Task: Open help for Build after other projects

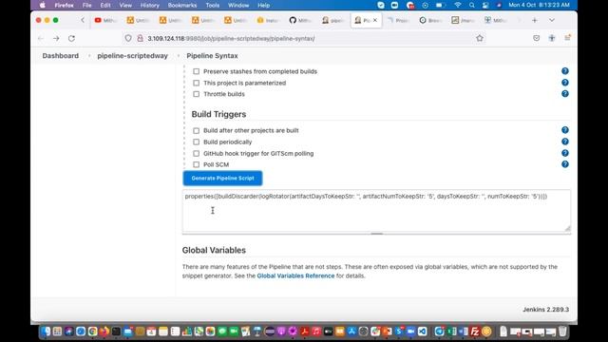Action: pyautogui.click(x=565, y=130)
